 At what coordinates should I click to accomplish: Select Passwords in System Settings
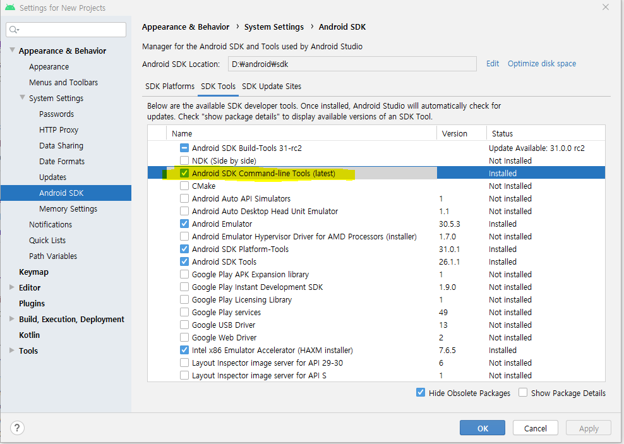pos(56,114)
